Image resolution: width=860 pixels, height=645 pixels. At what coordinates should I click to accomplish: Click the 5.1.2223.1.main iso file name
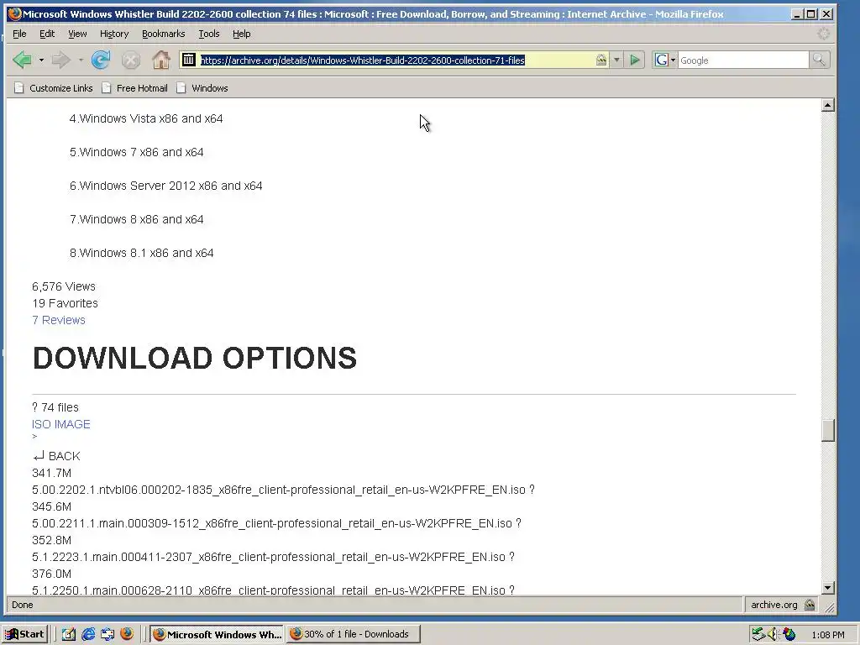tap(269, 557)
